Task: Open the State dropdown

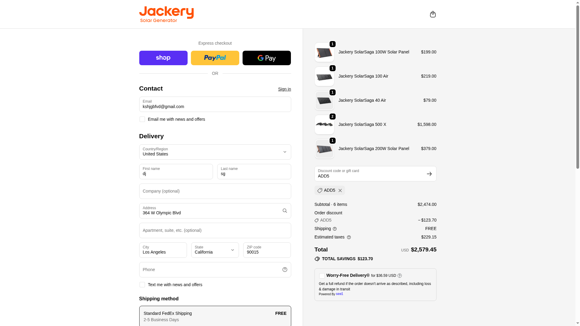Action: click(x=215, y=250)
